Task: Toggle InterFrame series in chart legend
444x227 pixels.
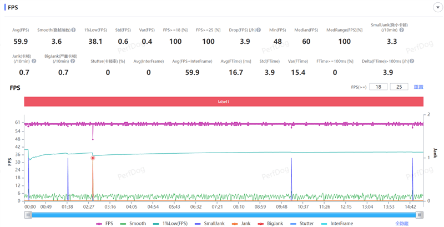Action: [x=337, y=223]
